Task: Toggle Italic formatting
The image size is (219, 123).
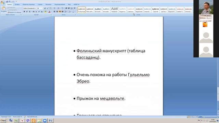Action: pyautogui.click(x=27, y=12)
